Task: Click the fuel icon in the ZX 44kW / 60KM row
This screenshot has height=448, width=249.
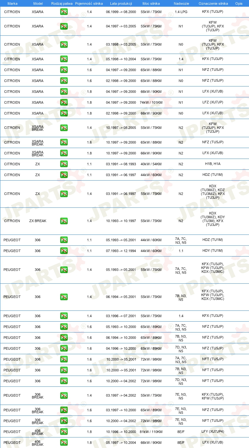Action: coord(64,175)
